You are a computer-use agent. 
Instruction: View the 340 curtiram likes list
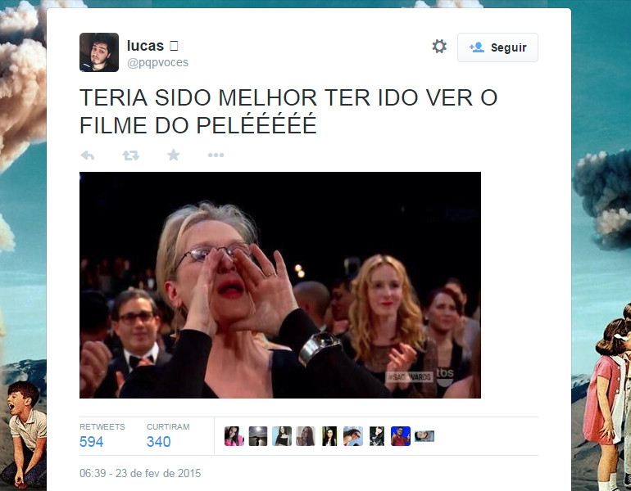[168, 436]
